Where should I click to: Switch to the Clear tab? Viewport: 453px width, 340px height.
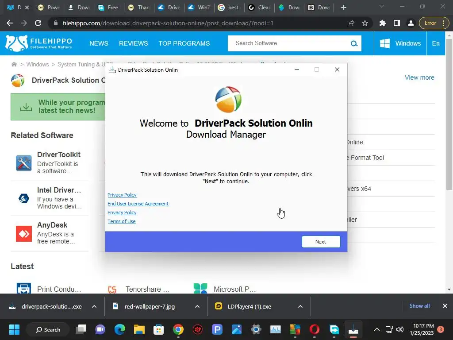pyautogui.click(x=259, y=8)
